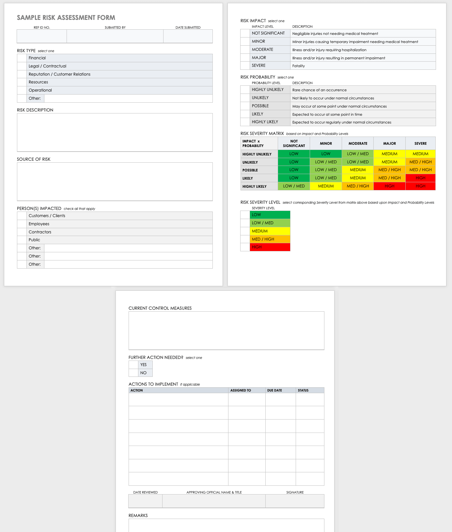Check the HIGHLY UNLIKELY probability box

245,90
